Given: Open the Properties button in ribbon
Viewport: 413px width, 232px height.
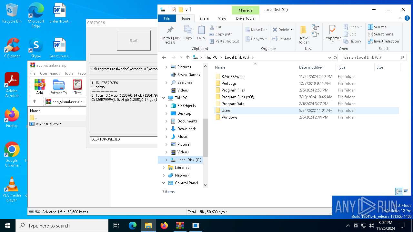Looking at the screenshot, I should (333, 35).
